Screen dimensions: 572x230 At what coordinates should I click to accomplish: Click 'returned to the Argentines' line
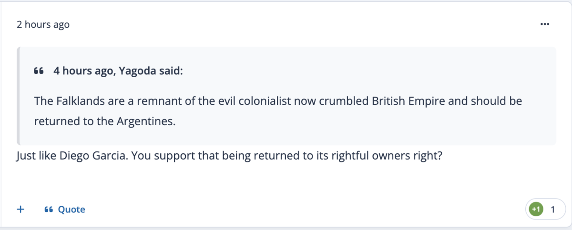pos(105,121)
